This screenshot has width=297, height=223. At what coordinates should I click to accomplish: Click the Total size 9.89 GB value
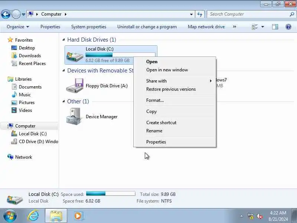[168, 194]
